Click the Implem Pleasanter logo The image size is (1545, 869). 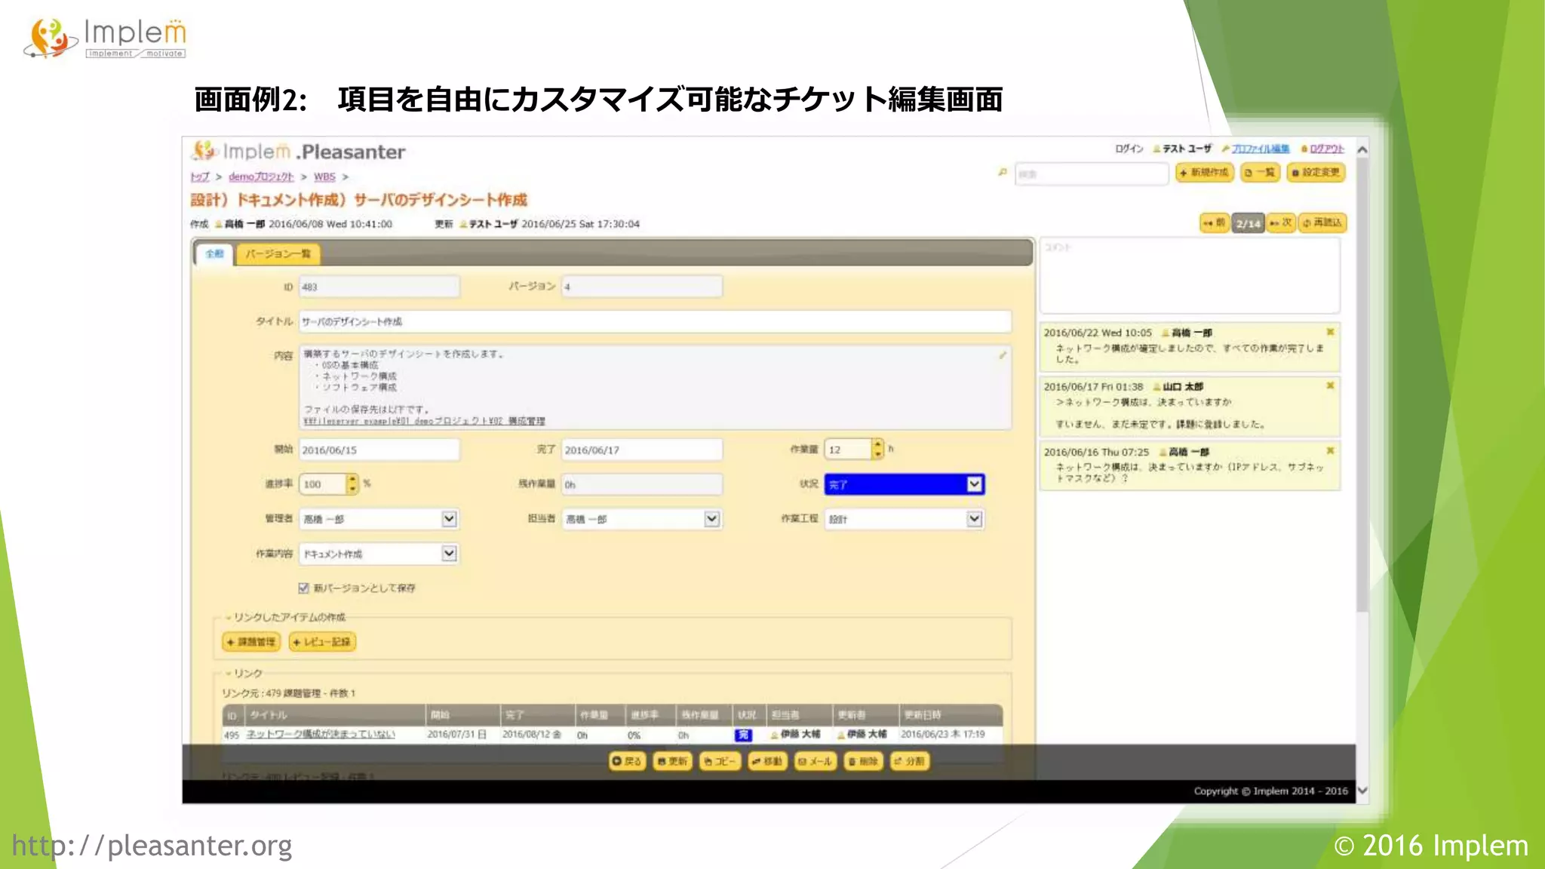299,152
